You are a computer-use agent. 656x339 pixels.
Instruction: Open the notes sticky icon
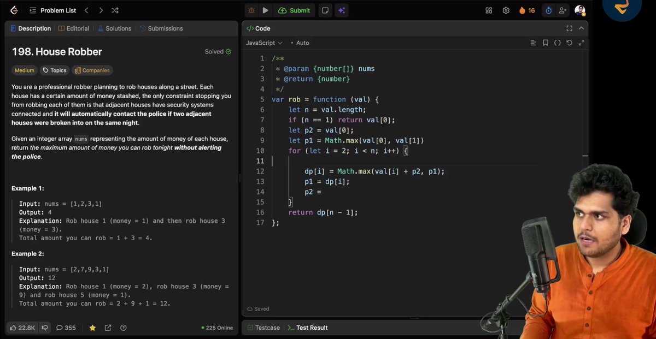click(325, 10)
